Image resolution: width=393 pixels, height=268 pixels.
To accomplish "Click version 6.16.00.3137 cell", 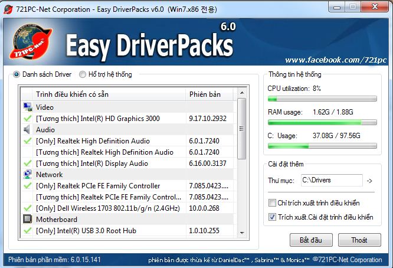I will click(x=208, y=163).
